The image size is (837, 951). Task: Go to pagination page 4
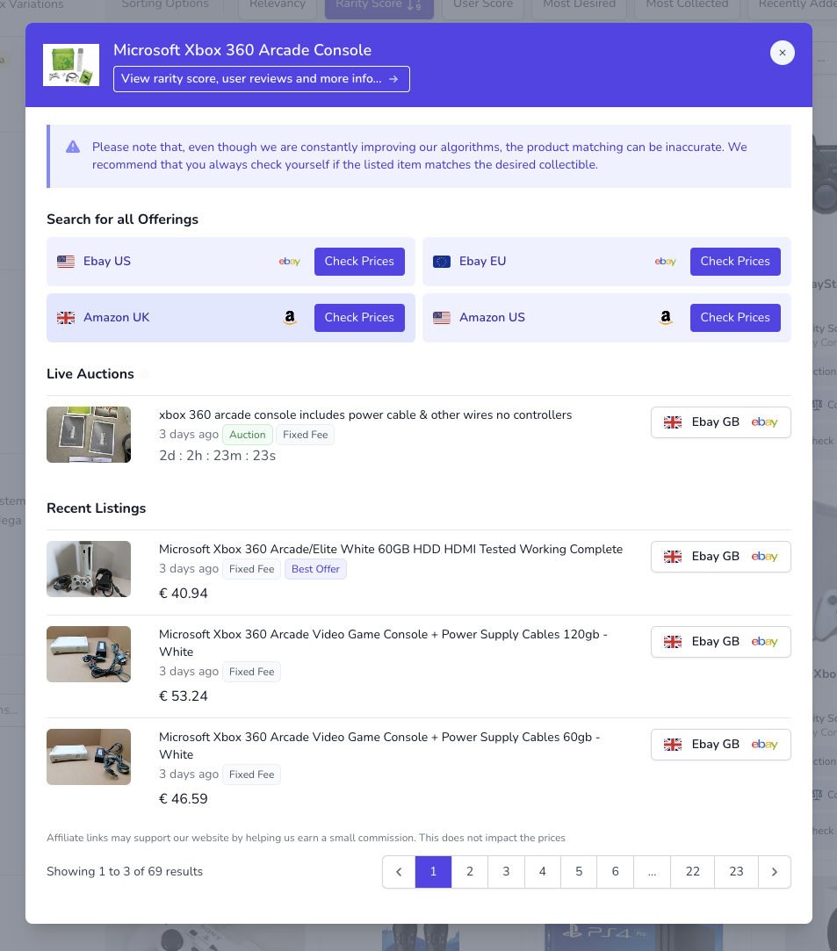(x=542, y=872)
